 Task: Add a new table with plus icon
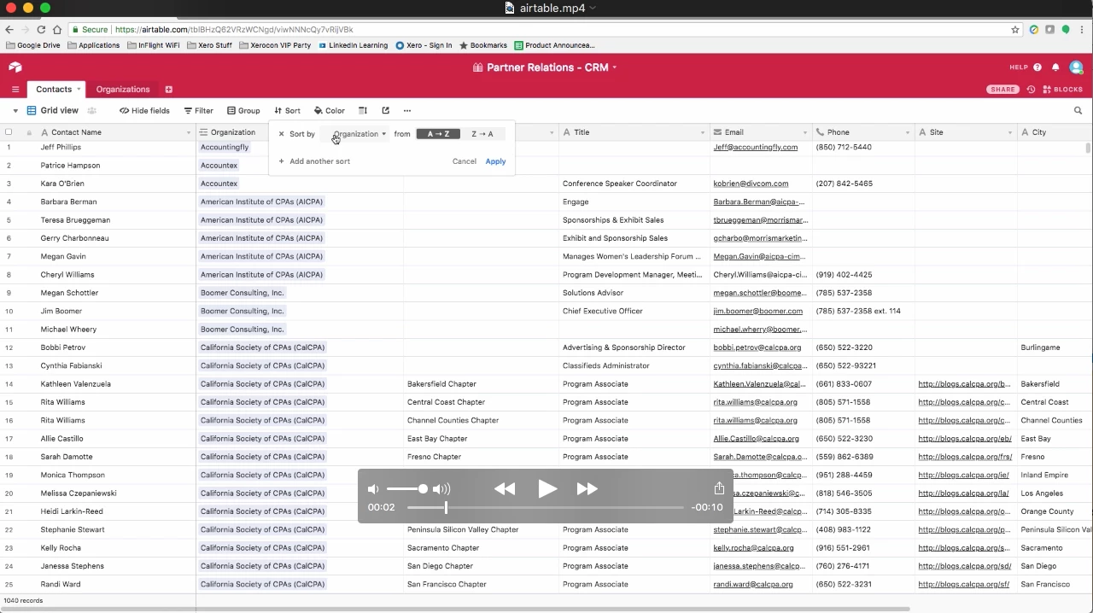(x=168, y=90)
